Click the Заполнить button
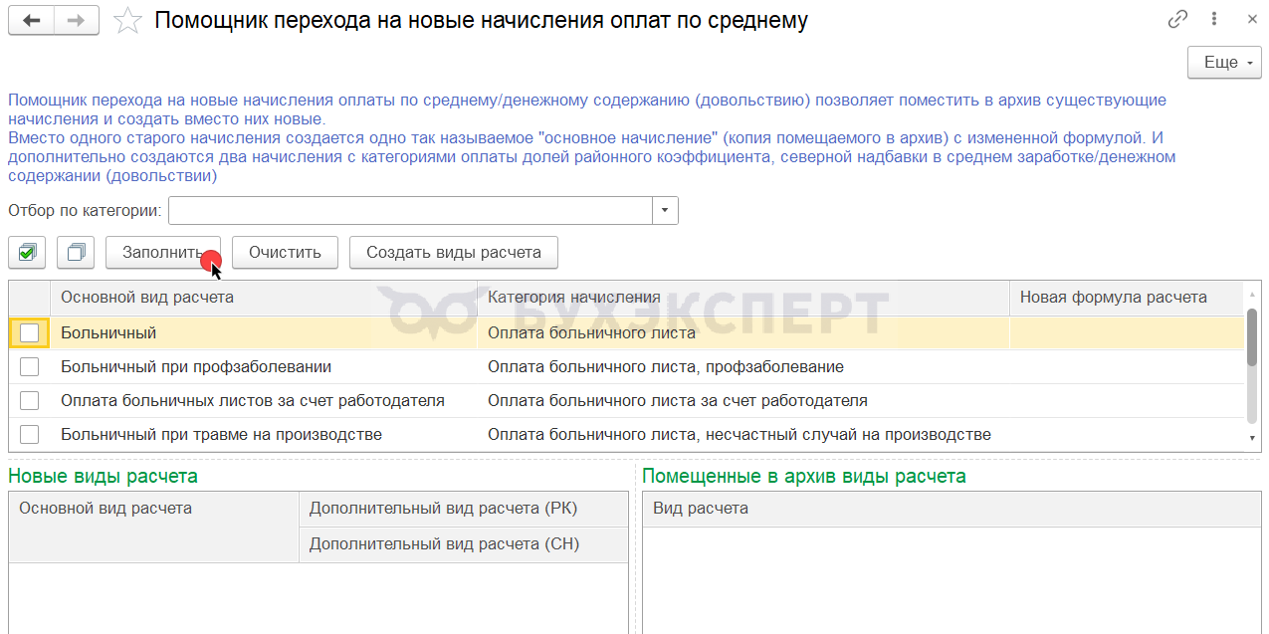This screenshot has width=1269, height=634. pos(163,253)
